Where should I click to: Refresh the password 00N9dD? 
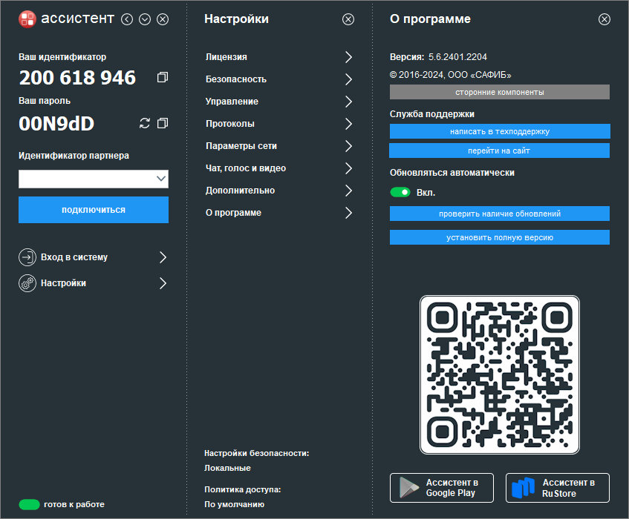[144, 123]
